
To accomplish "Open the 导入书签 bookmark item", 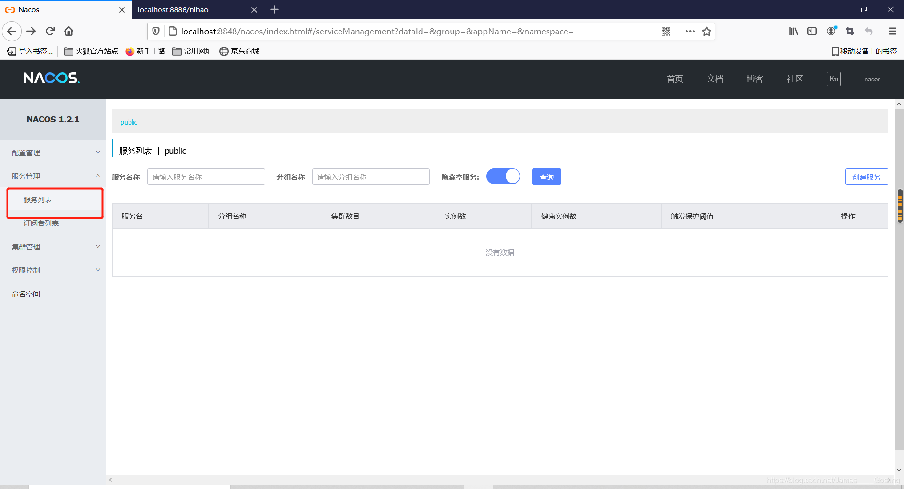I will [x=30, y=51].
